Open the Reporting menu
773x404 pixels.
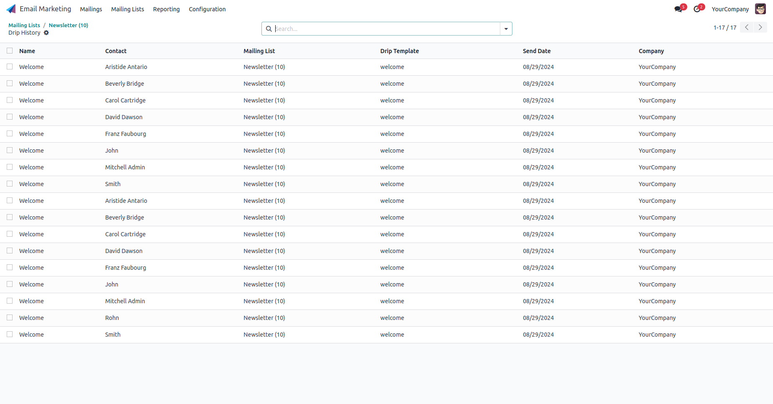pyautogui.click(x=166, y=9)
